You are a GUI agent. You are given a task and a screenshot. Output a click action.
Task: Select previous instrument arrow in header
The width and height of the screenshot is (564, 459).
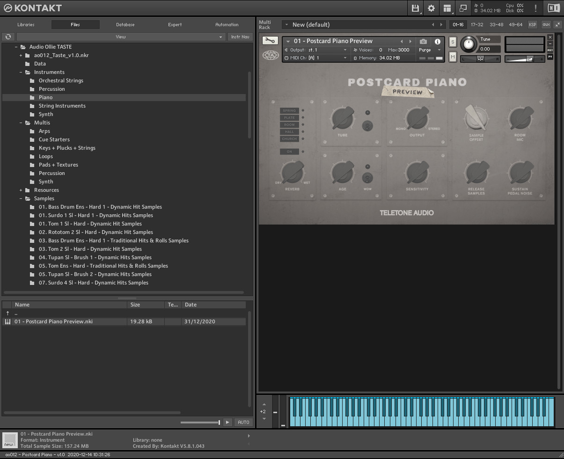tap(402, 41)
